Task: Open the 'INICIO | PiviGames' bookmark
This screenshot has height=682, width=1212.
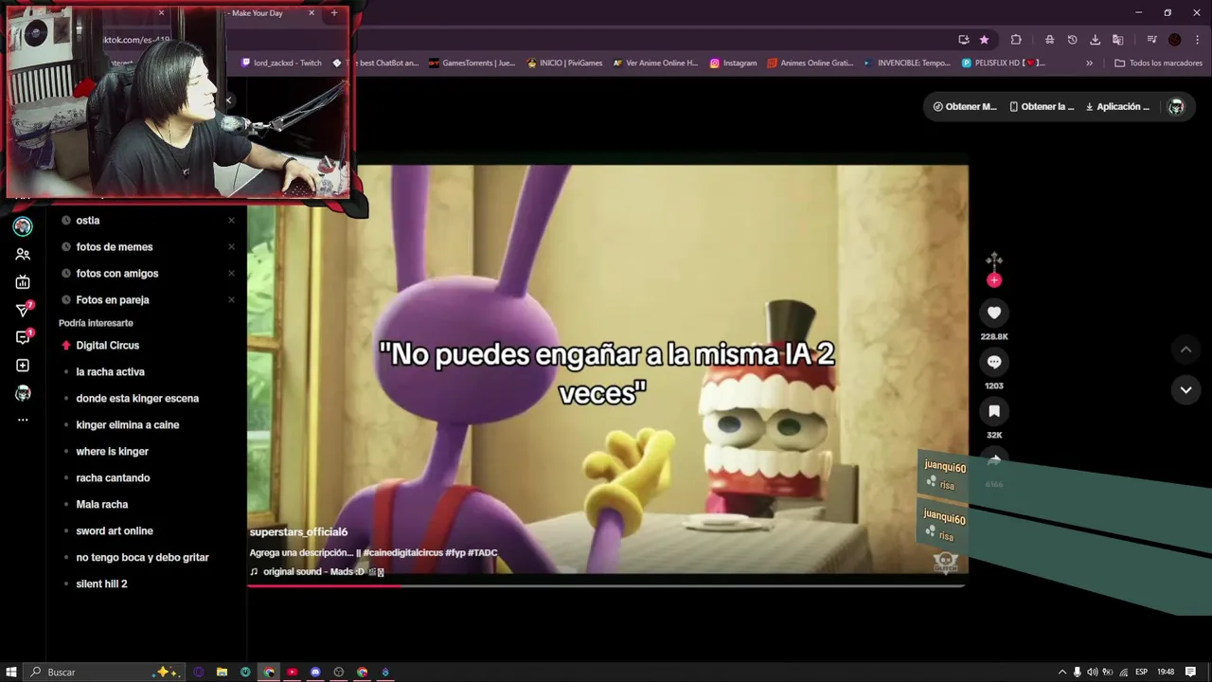Action: [x=564, y=63]
